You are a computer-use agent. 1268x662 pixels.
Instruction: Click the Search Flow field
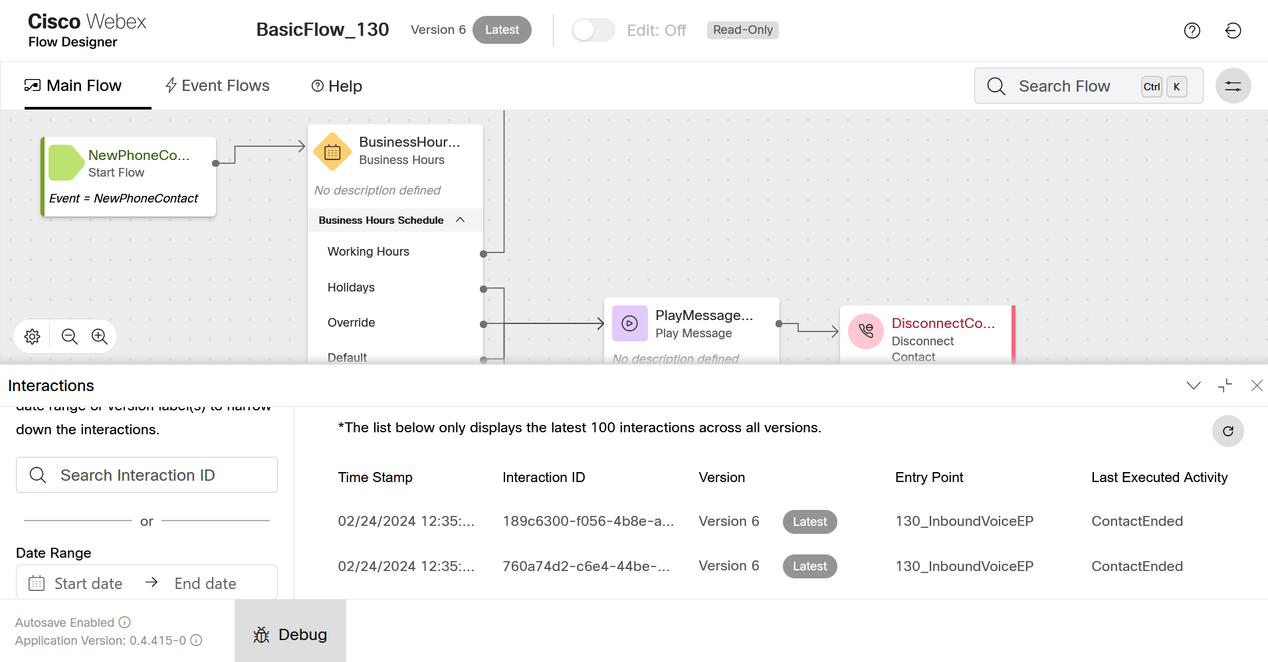(x=1089, y=86)
